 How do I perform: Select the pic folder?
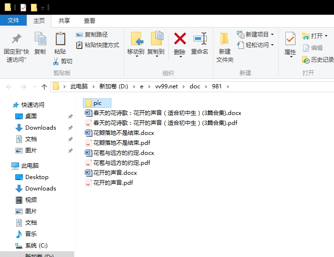(x=97, y=103)
